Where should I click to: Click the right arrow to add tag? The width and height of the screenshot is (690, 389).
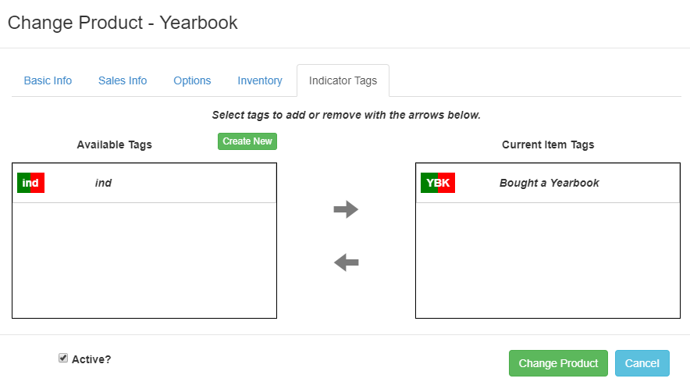[x=346, y=209]
